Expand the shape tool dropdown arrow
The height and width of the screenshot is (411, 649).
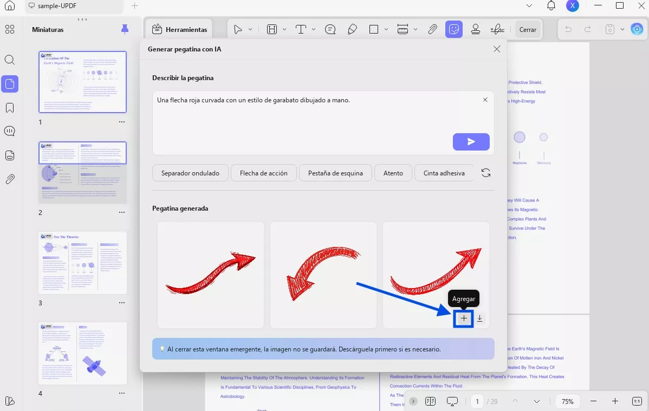point(386,29)
